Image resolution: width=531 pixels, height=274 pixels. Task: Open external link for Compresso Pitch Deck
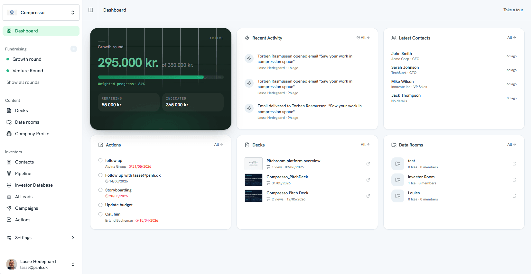pos(368,196)
